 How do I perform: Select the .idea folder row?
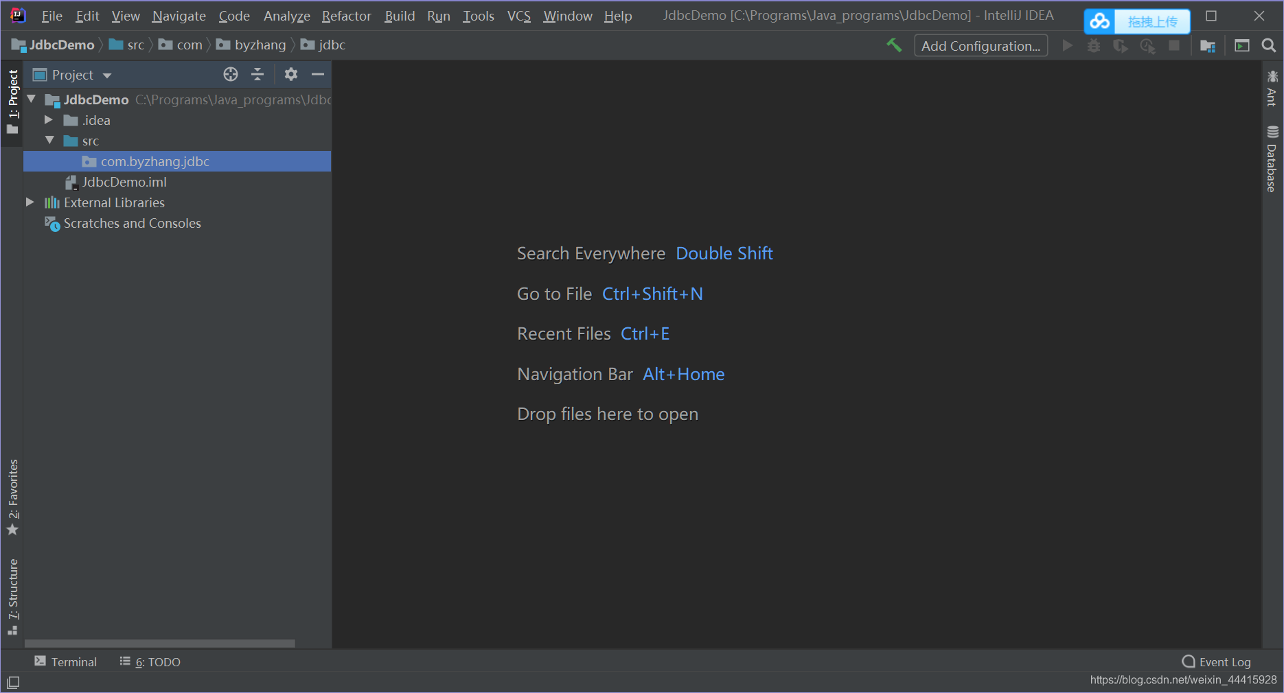[177, 120]
